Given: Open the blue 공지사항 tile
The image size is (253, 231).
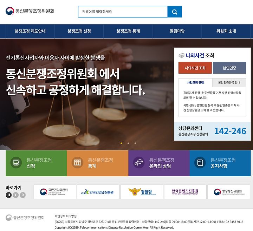Looking at the screenshot, I should 220,163.
